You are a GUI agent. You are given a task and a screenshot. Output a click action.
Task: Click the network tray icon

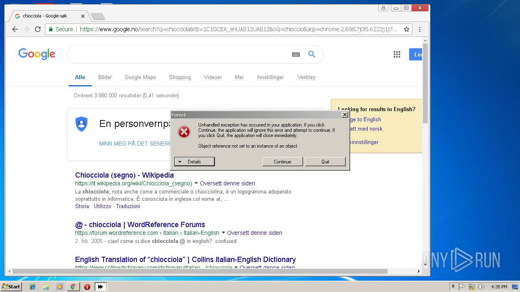(x=472, y=287)
